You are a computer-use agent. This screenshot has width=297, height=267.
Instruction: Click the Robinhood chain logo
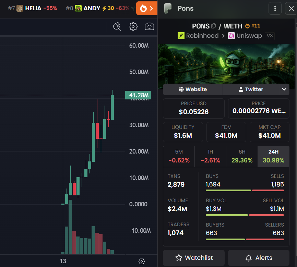181,36
